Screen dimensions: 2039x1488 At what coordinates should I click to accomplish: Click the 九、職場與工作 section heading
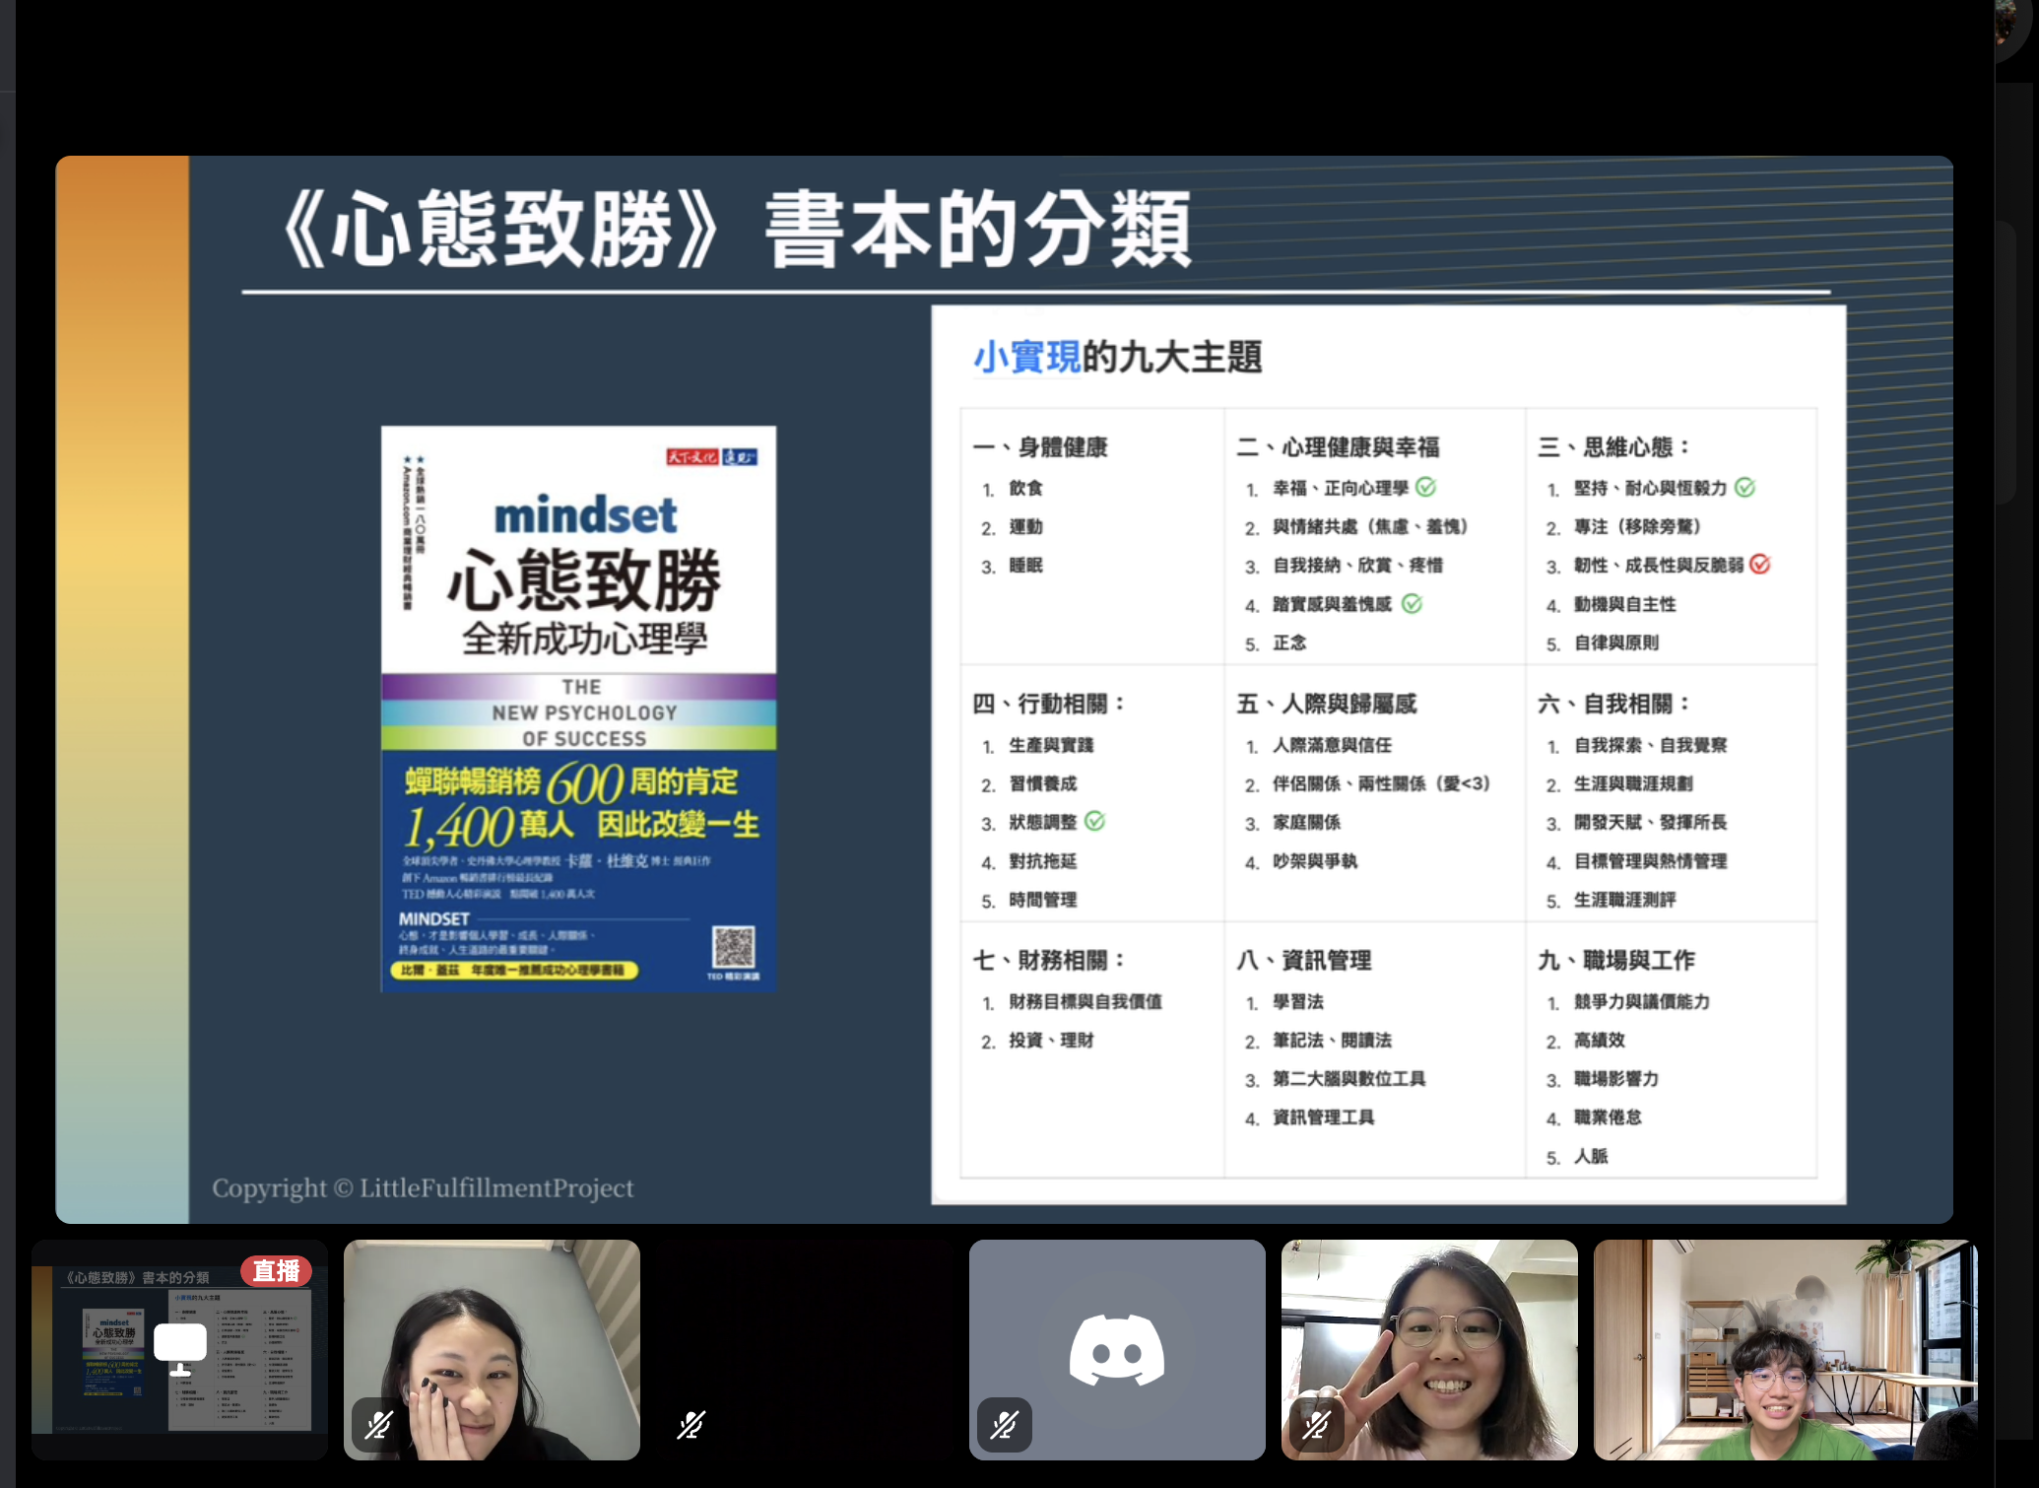click(1615, 960)
